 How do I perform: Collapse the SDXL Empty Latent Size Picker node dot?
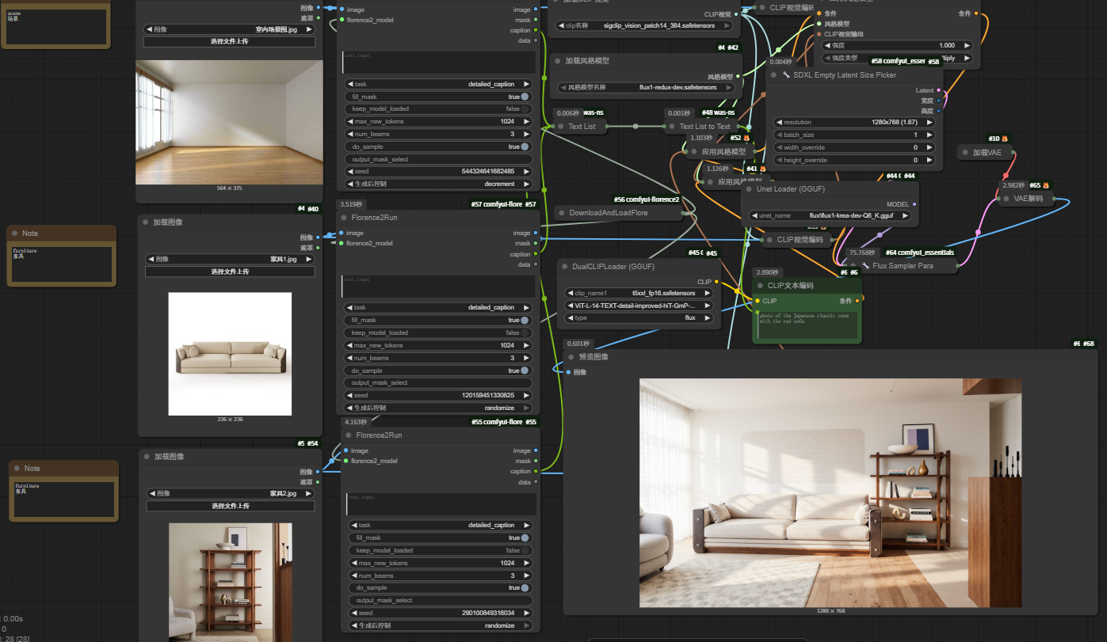pyautogui.click(x=774, y=75)
